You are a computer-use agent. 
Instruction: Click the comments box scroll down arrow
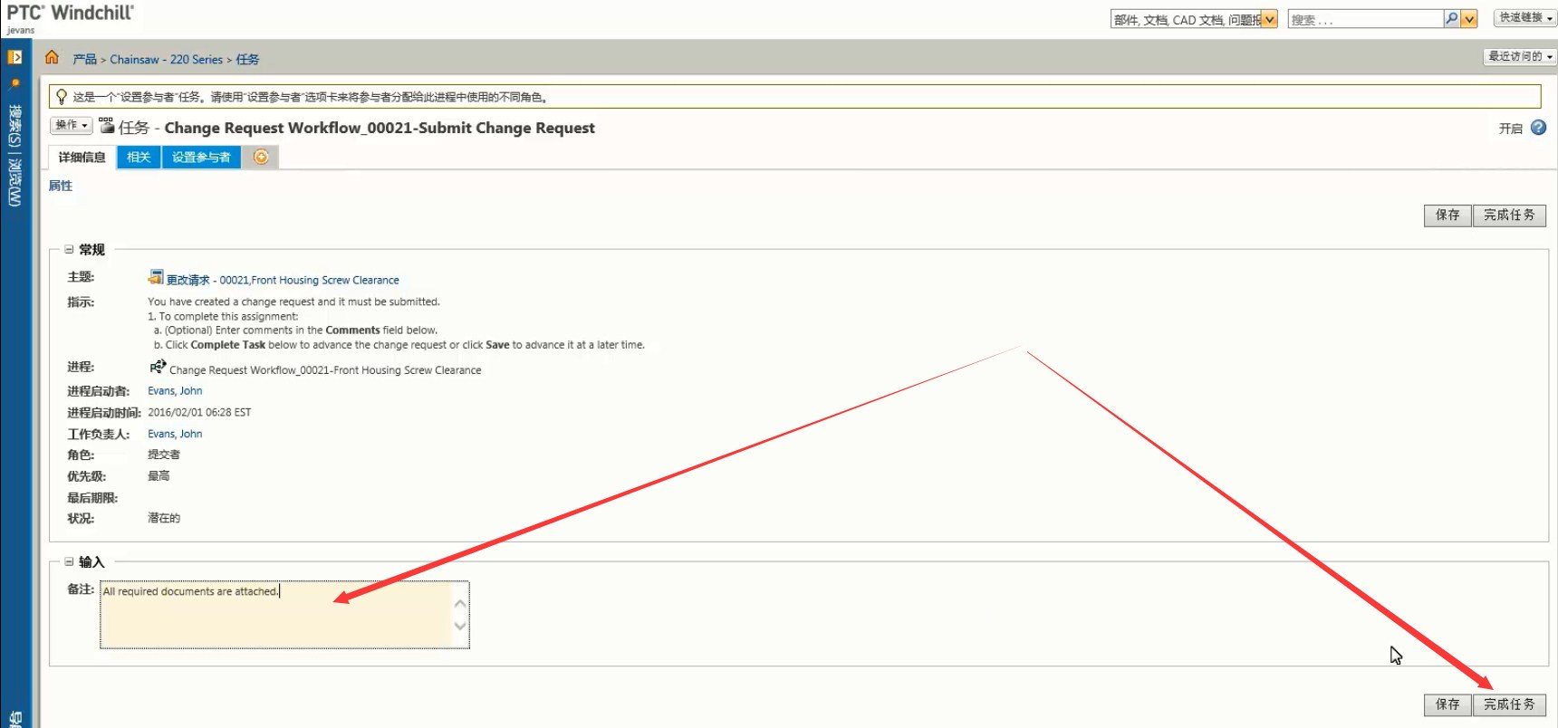460,626
